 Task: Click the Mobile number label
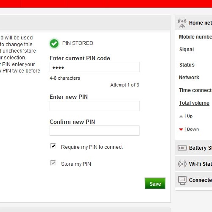tap(195, 37)
